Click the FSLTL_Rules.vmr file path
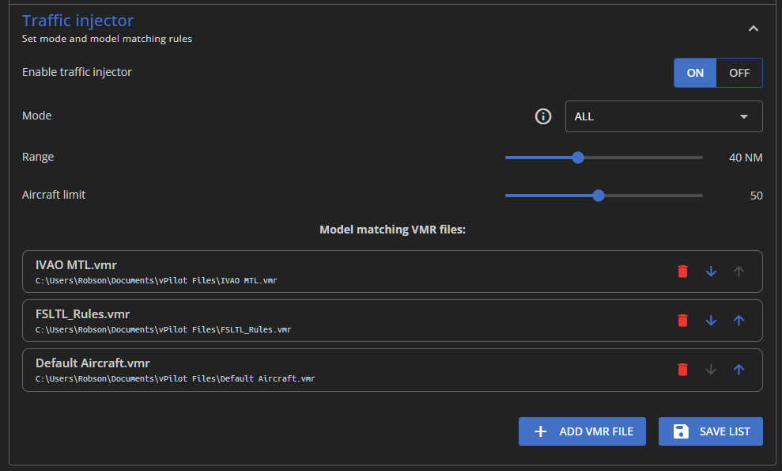 pos(163,329)
